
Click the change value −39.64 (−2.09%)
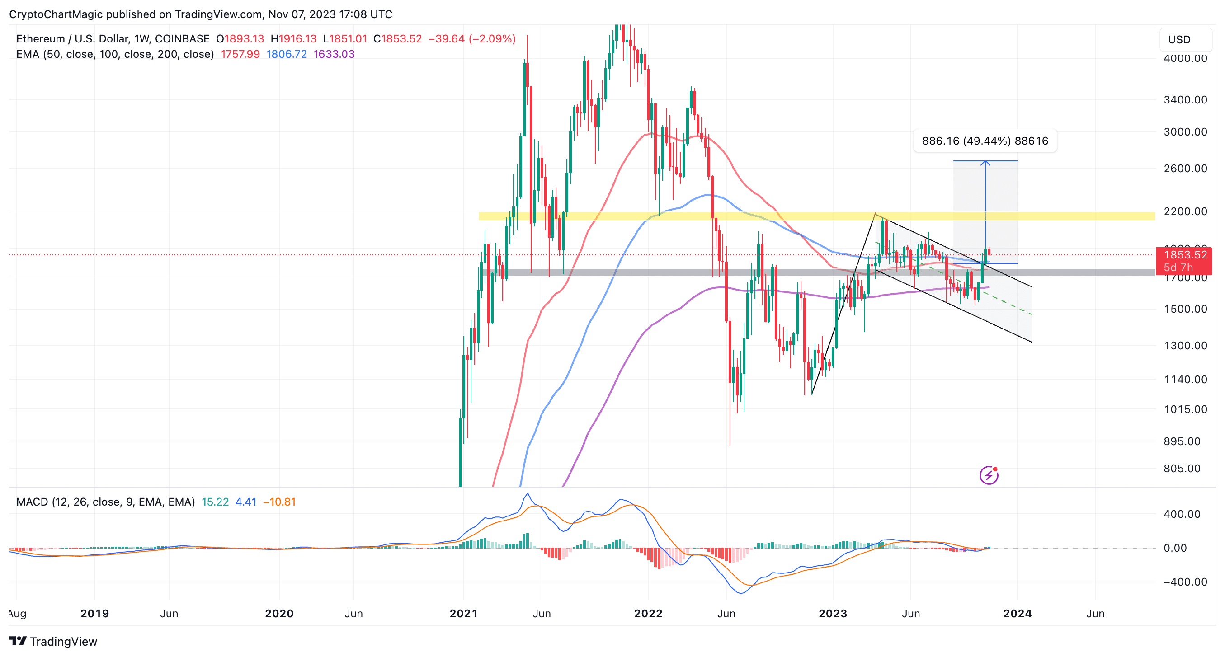(x=472, y=38)
